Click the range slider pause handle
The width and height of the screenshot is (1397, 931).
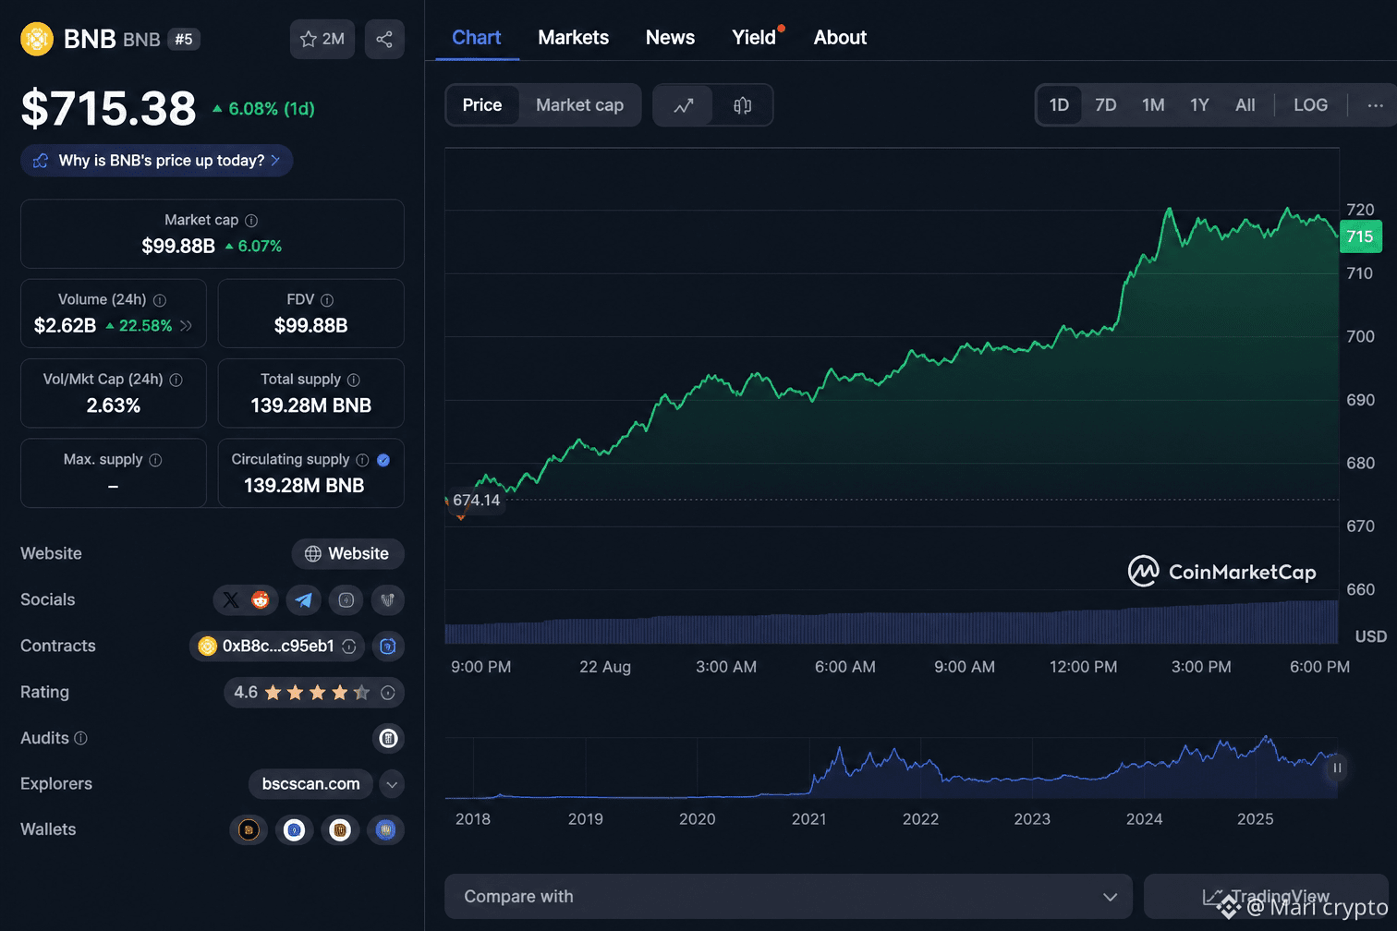pos(1336,768)
